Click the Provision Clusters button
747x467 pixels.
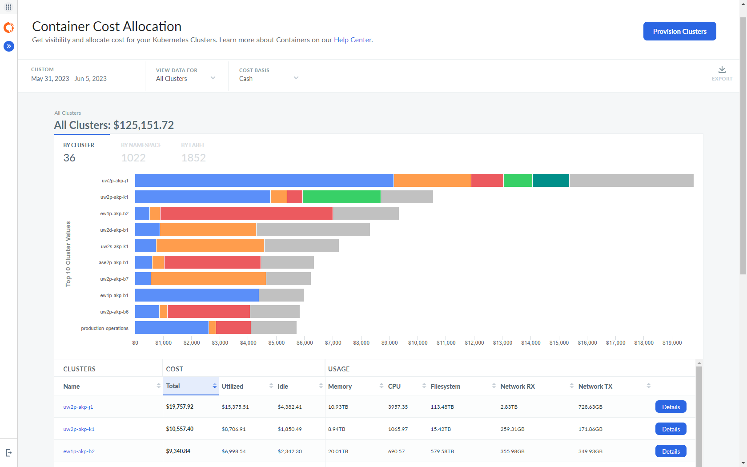(679, 31)
